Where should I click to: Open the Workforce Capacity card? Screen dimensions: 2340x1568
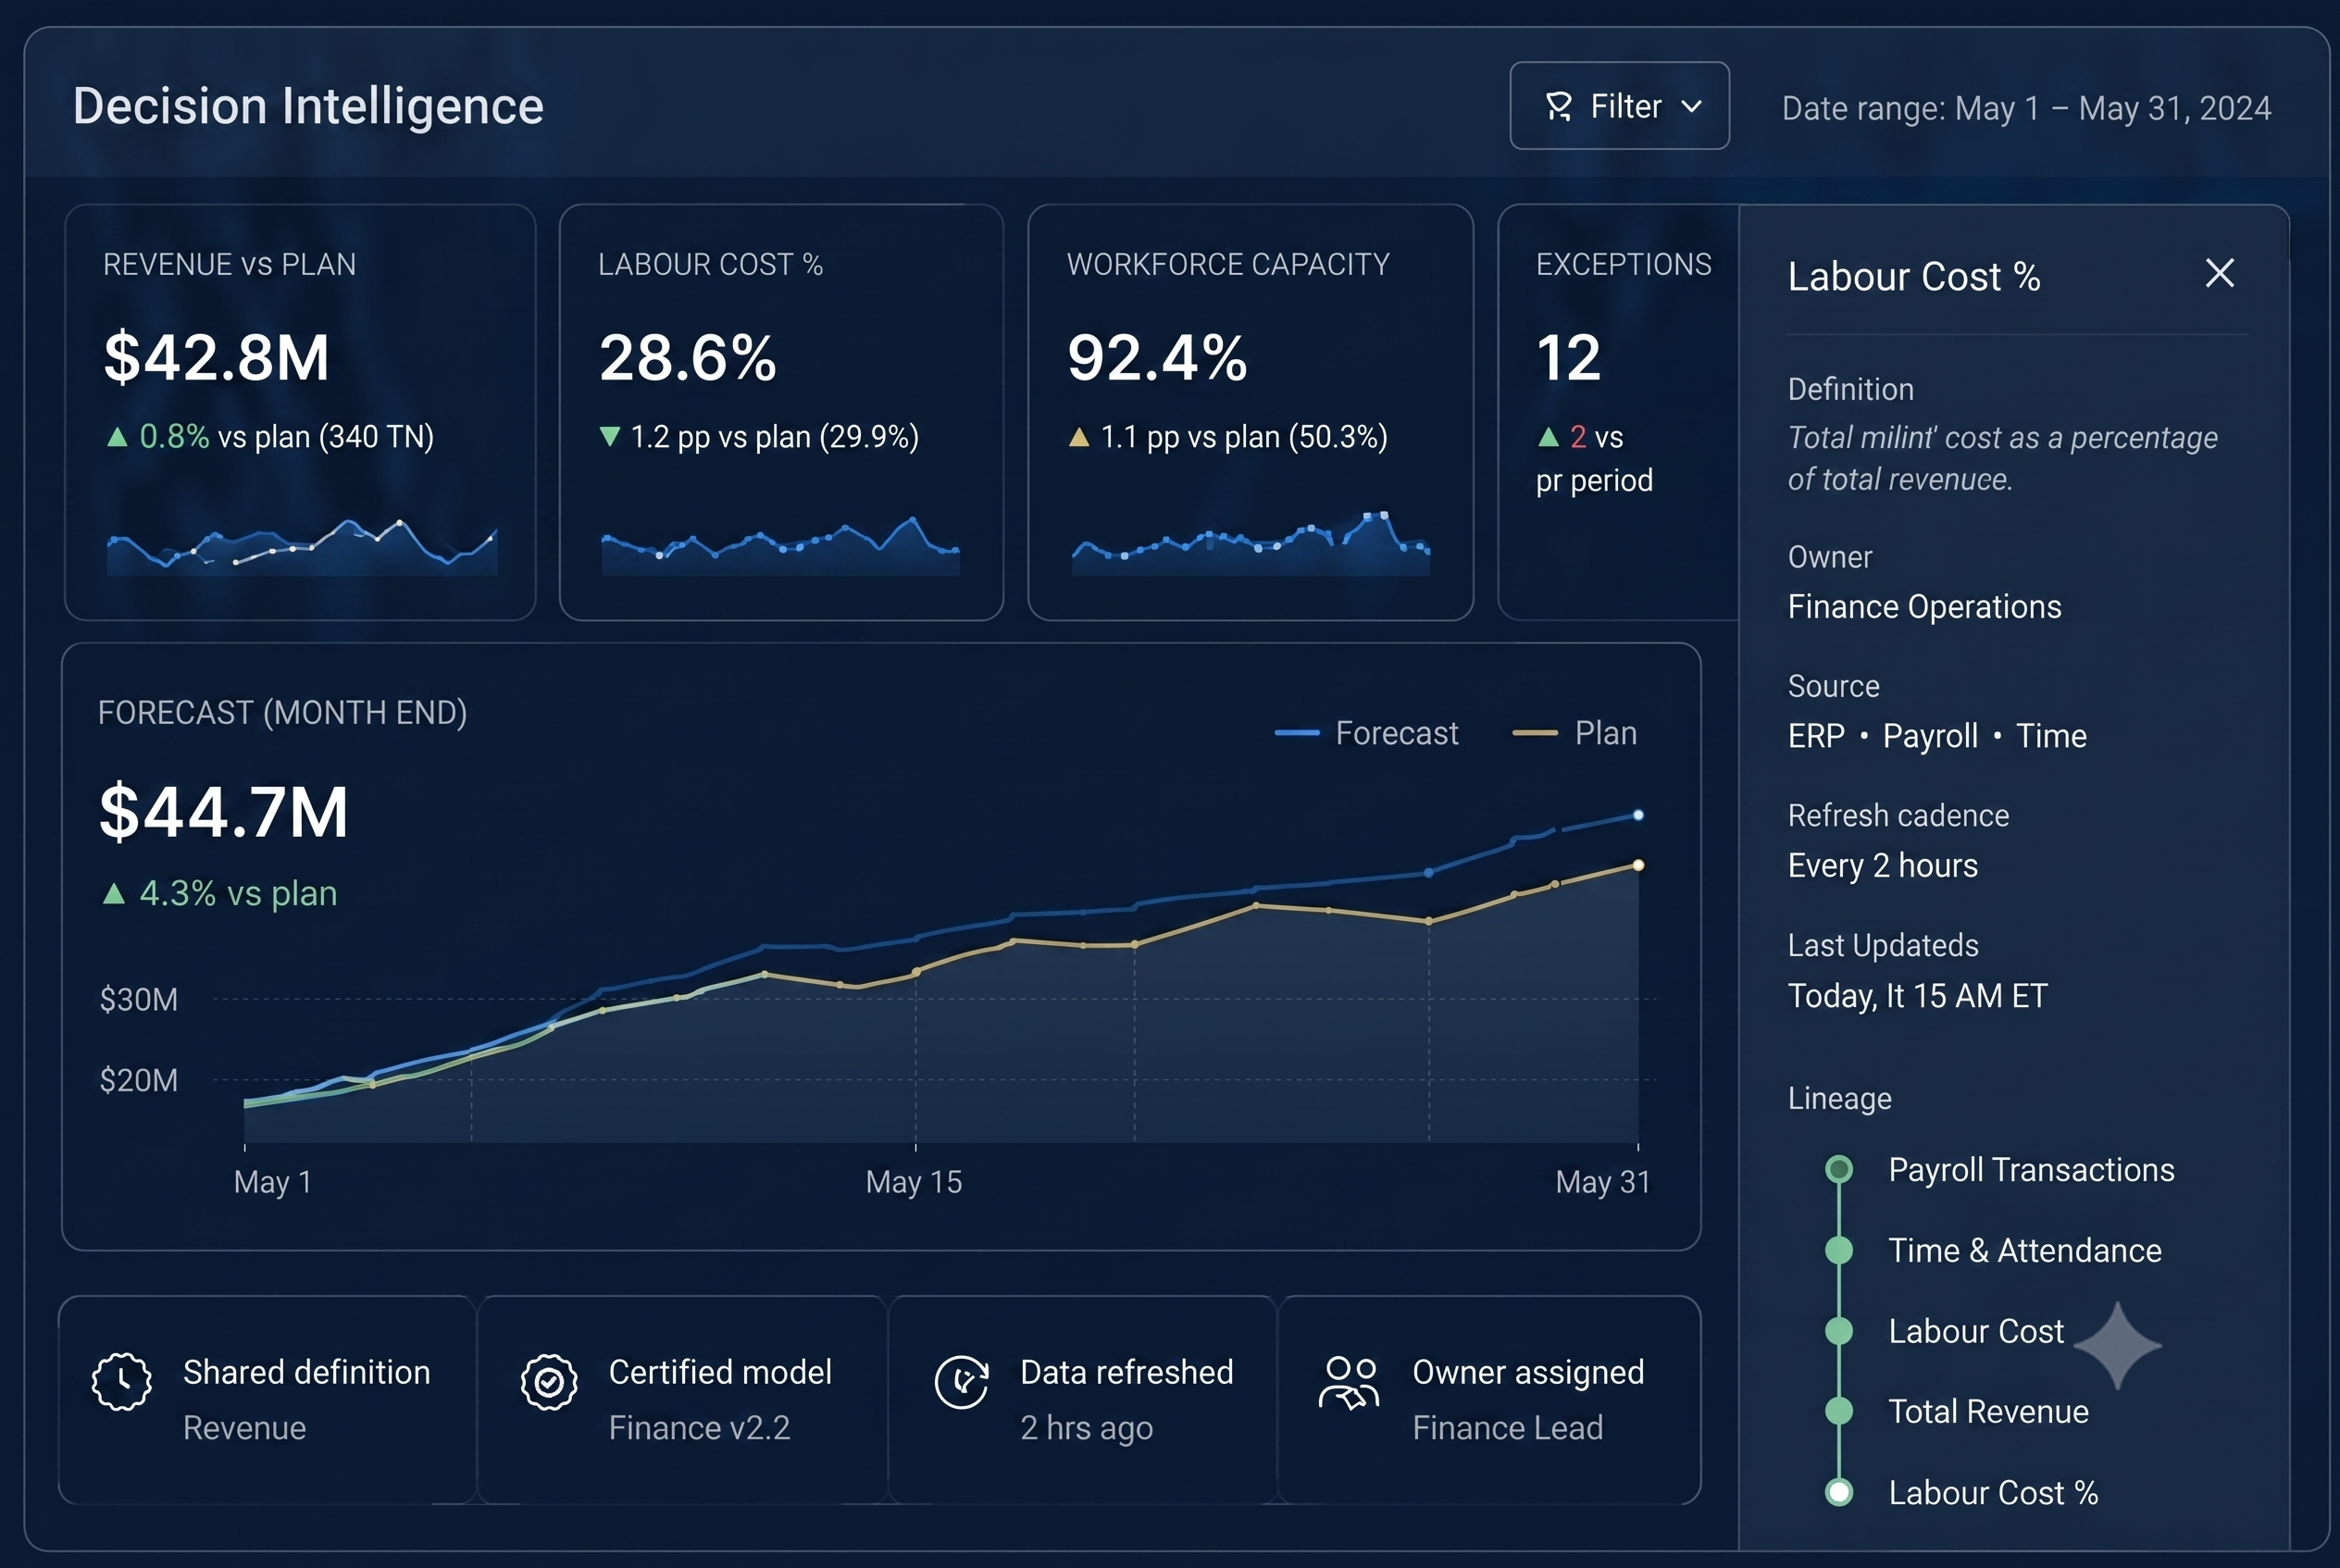coord(1250,412)
